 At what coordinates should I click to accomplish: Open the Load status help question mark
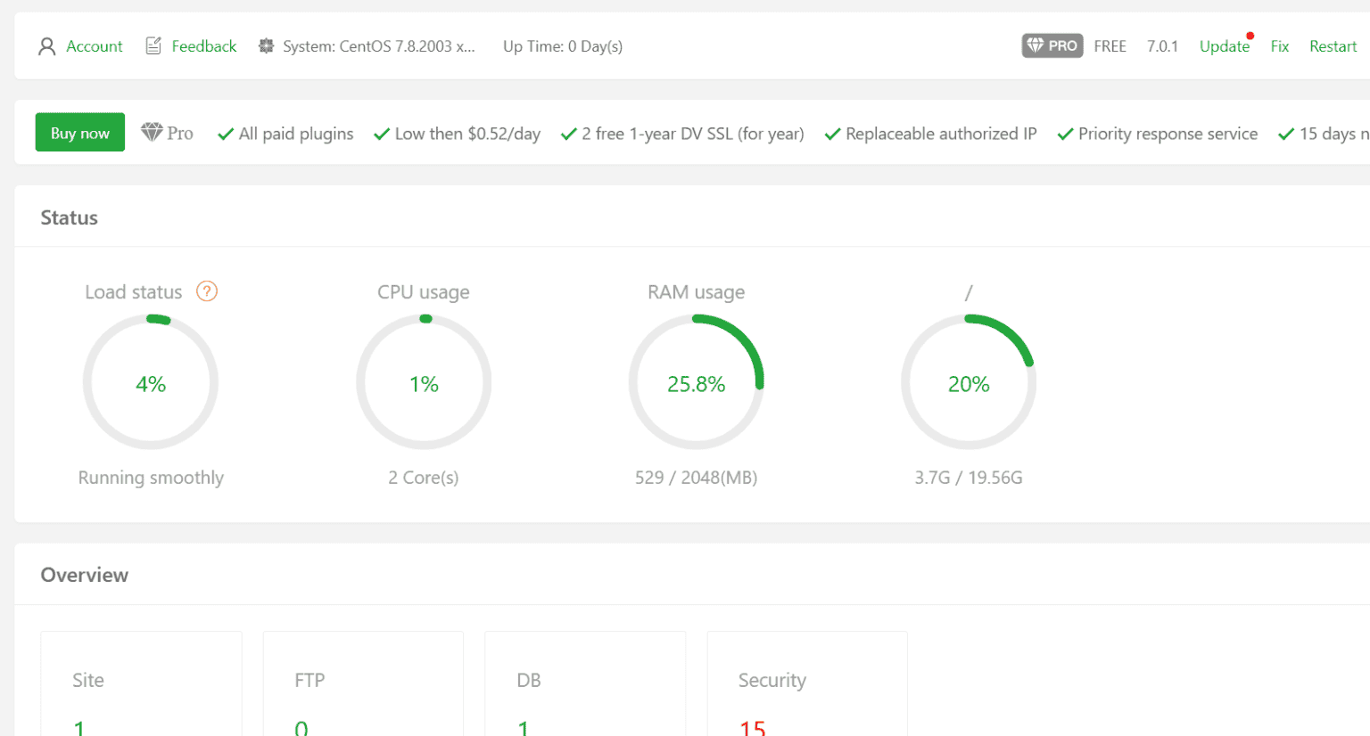point(205,291)
